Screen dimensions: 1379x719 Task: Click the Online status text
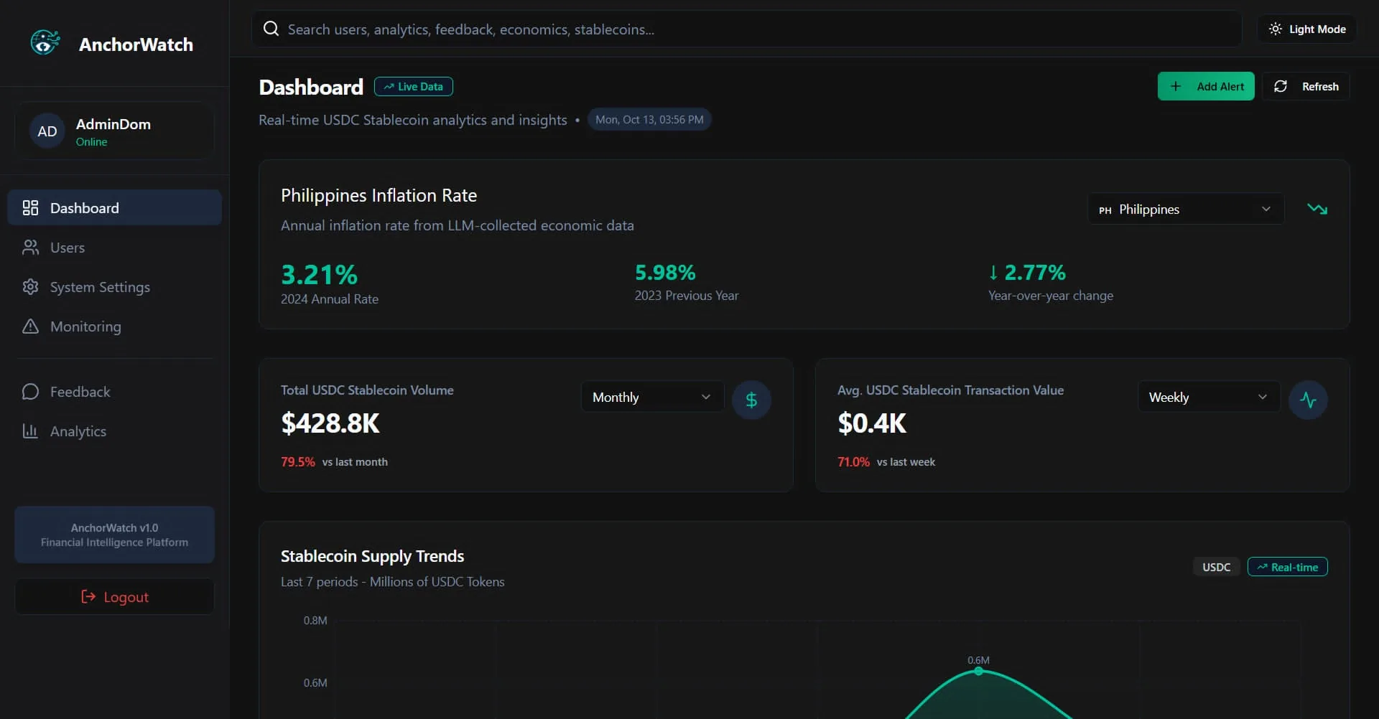(92, 142)
